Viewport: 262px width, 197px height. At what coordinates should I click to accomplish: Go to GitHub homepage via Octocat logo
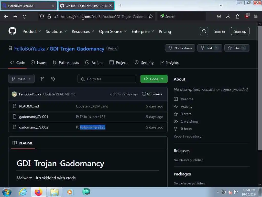13,31
